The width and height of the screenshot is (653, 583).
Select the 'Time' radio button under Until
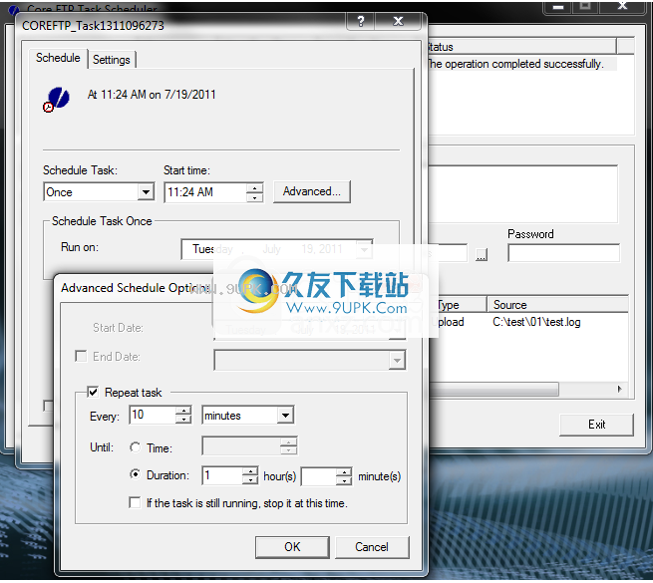click(x=135, y=447)
